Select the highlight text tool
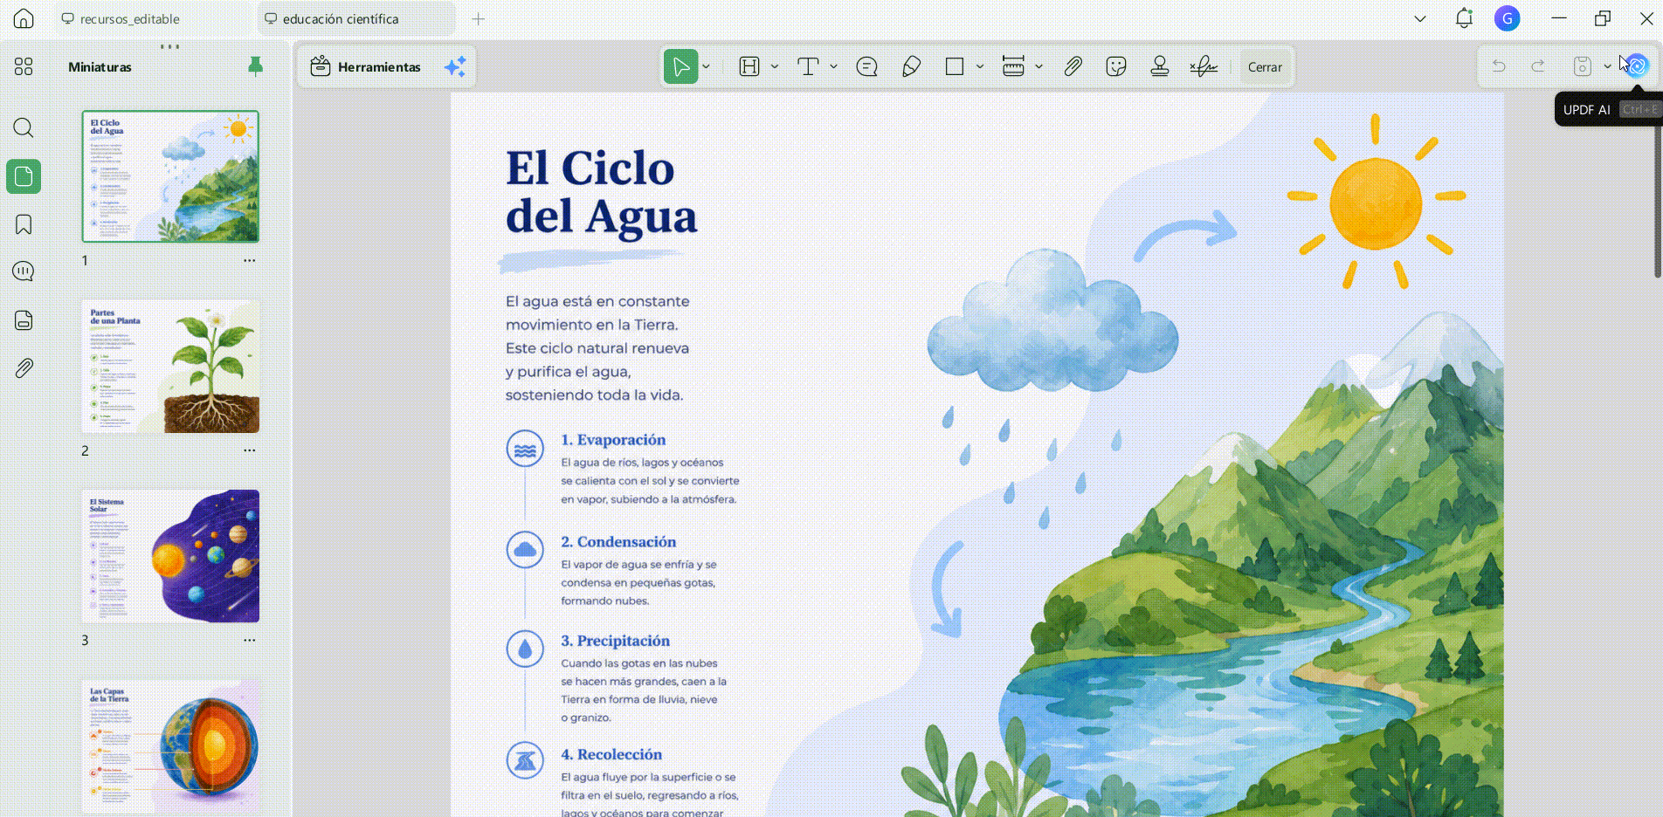Screen dimensions: 1663x817 coord(749,66)
